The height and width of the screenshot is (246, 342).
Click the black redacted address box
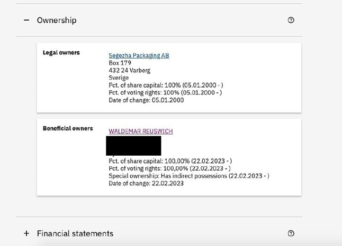(133, 146)
